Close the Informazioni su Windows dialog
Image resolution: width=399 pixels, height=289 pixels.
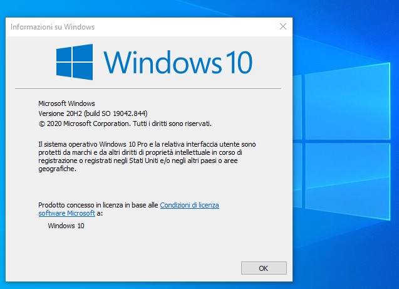point(283,26)
